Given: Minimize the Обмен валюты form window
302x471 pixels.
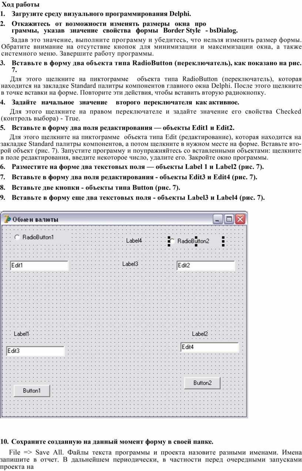Looking at the screenshot, I should point(218,219).
